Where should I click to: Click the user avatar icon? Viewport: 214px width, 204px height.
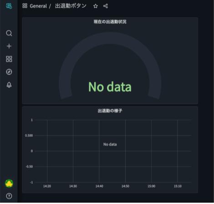(9, 184)
